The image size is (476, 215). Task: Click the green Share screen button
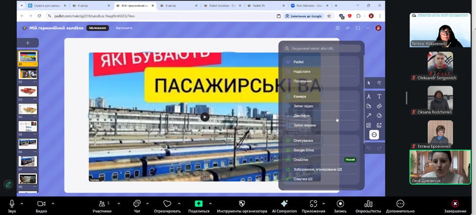pos(198,203)
